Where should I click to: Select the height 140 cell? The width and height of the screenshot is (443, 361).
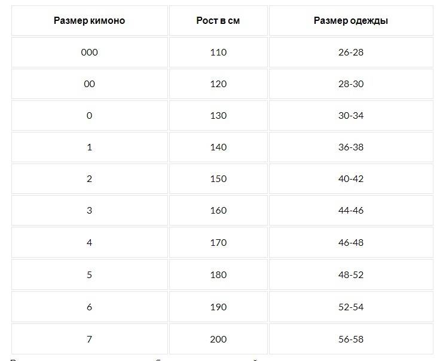pos(218,147)
